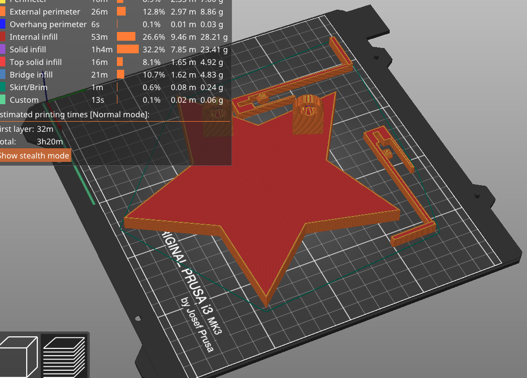Select the Custom legend label

pos(24,100)
